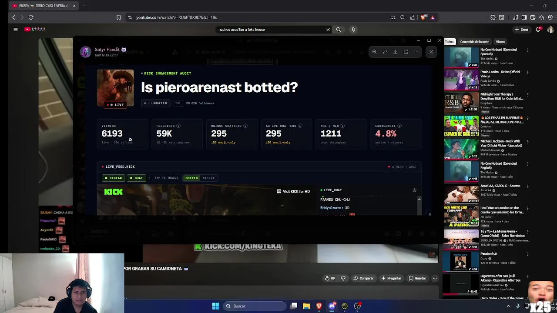Screen dimensions: 557x313
Task: Like the YouTube video
Action: click(329, 278)
